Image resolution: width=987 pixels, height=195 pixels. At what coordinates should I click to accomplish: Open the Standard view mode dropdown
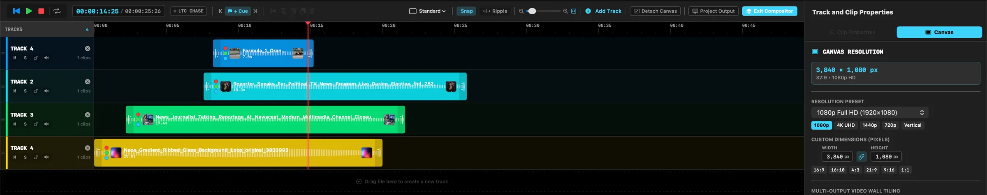[x=428, y=11]
